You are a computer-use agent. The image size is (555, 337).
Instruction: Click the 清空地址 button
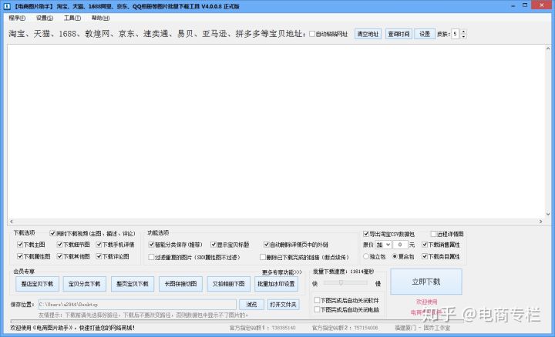(367, 34)
